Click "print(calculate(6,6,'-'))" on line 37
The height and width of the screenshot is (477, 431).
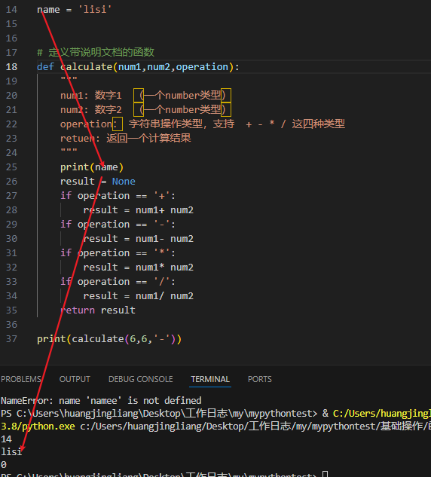[109, 339]
